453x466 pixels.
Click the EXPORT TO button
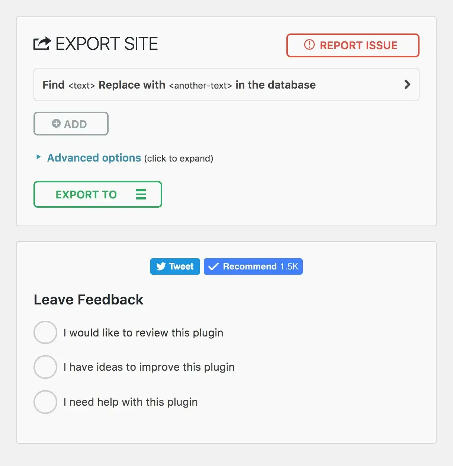(86, 194)
